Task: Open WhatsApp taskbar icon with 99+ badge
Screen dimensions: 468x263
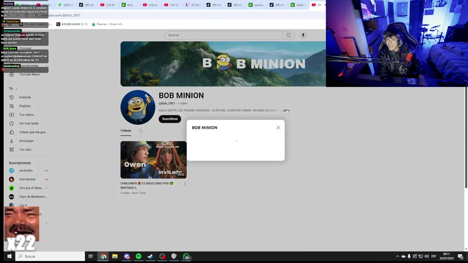Action: pos(186,257)
